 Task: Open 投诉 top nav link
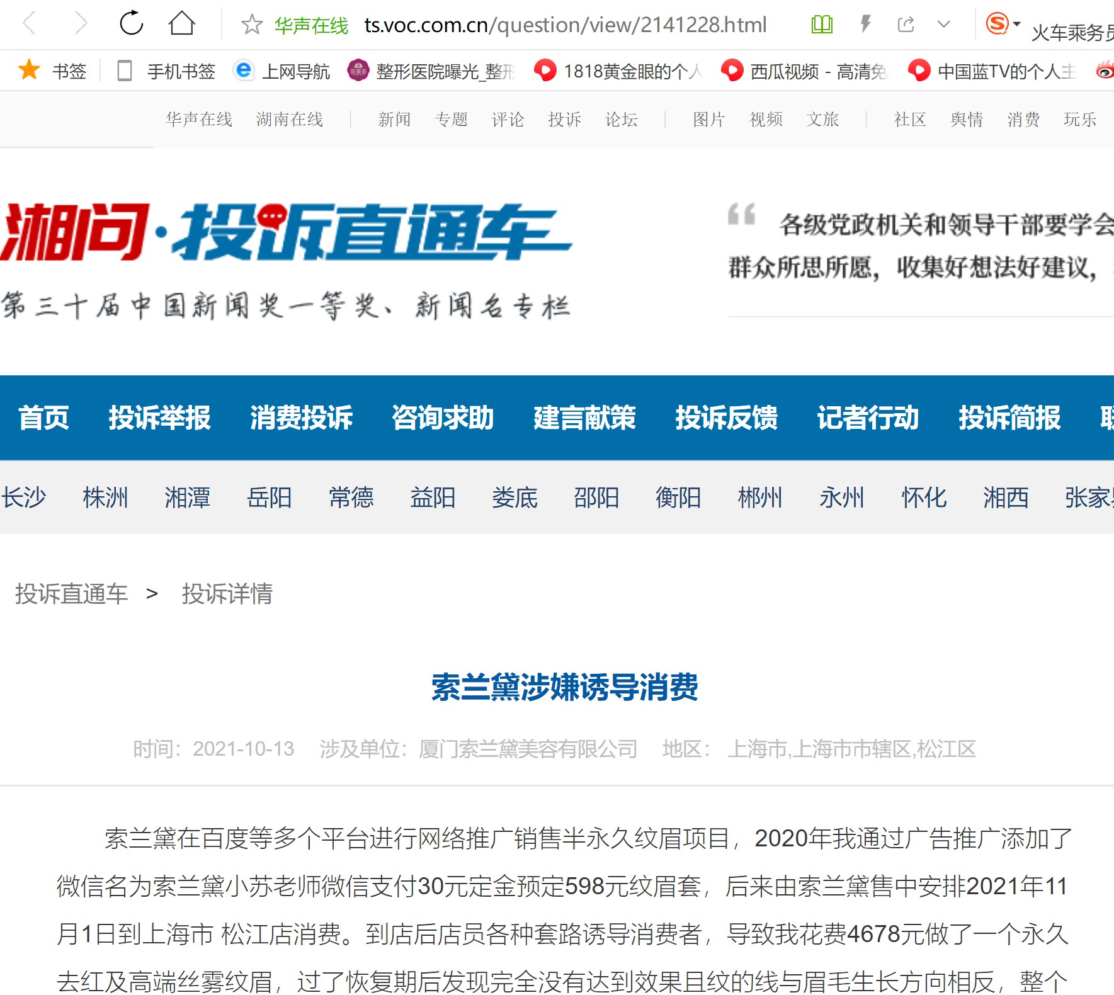[564, 119]
